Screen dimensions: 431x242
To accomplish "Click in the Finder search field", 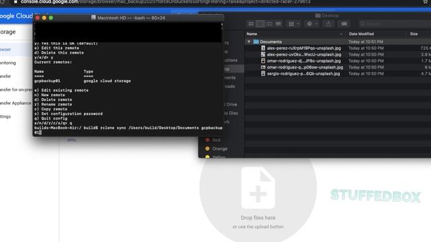I will point(395,24).
